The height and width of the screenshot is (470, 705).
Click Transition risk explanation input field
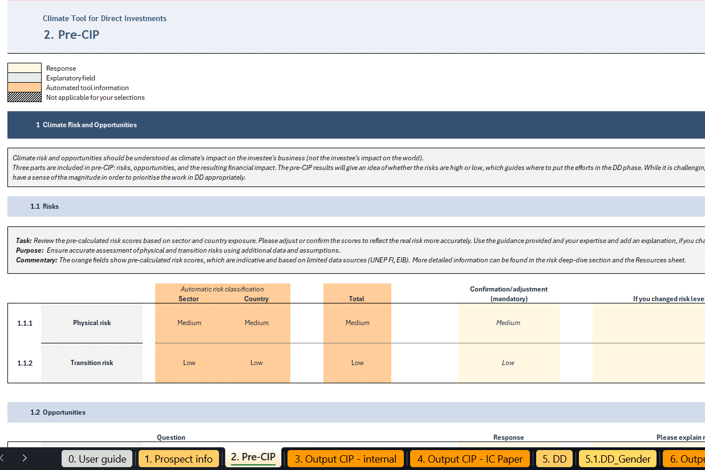[649, 363]
